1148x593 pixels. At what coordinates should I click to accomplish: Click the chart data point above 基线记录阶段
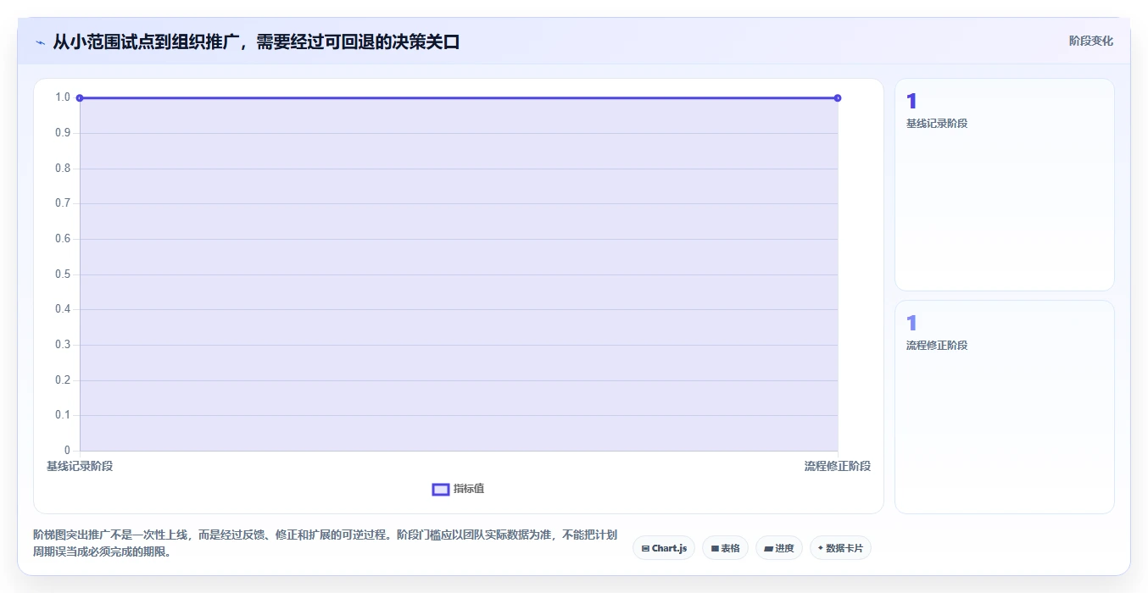(80, 98)
